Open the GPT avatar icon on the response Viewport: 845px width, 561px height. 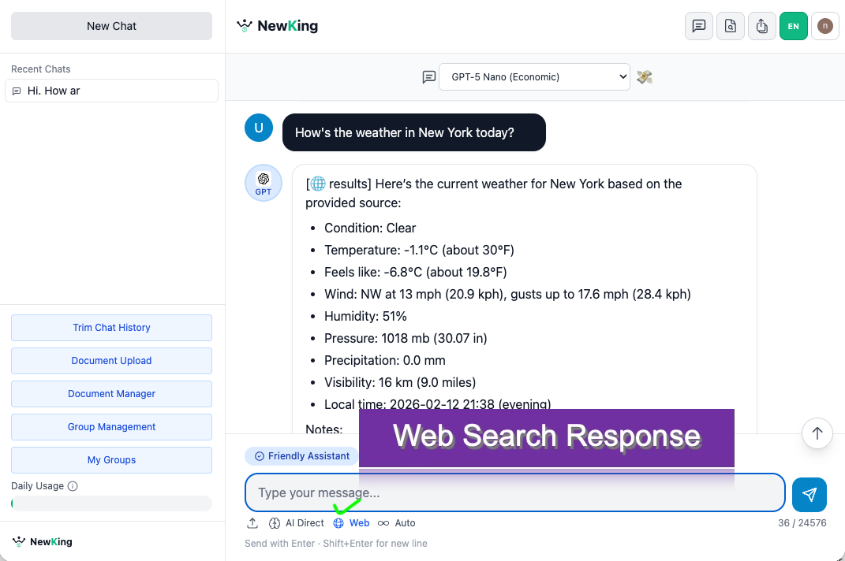click(x=263, y=183)
